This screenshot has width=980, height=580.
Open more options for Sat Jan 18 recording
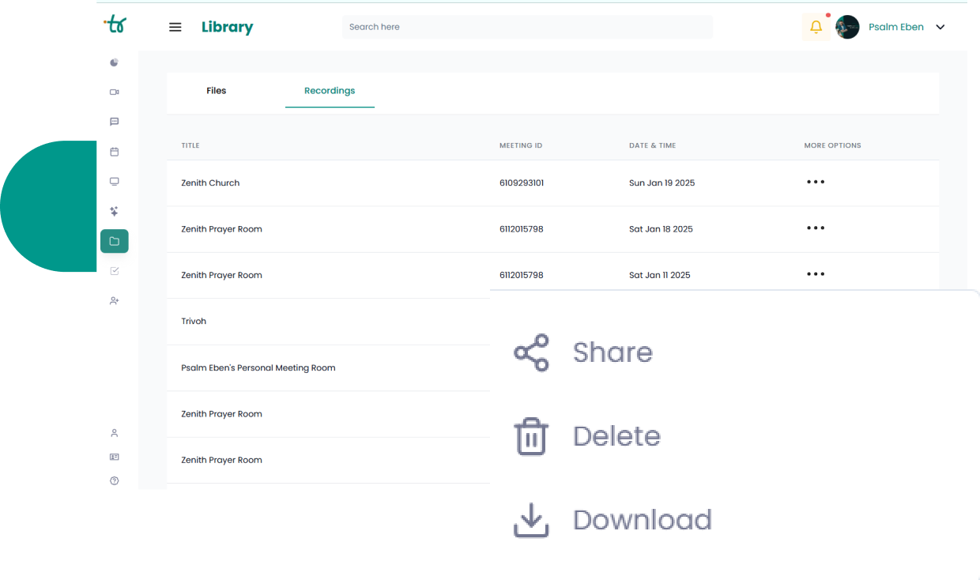click(x=816, y=228)
